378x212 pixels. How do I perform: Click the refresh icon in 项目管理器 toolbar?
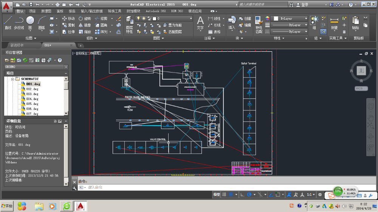pos(25,60)
